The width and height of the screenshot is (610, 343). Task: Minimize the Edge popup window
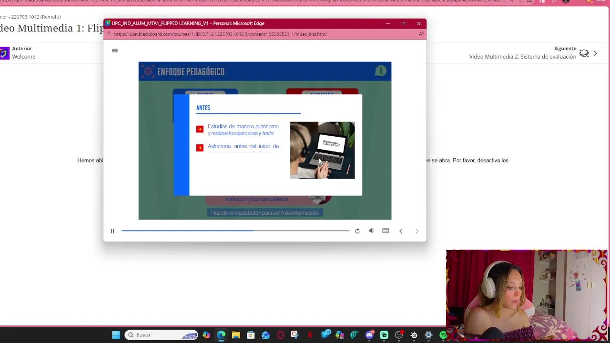coord(388,23)
